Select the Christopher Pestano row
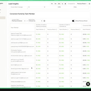This screenshot has height=91, width=91. point(50,51)
